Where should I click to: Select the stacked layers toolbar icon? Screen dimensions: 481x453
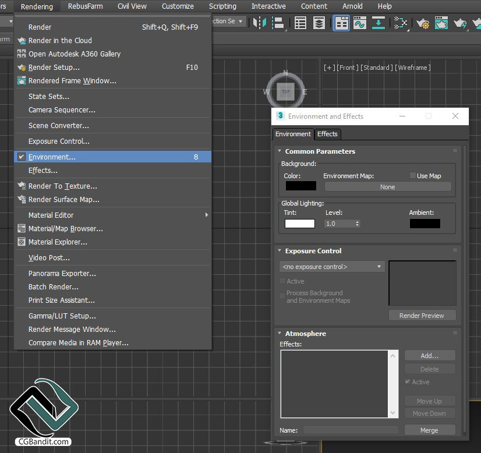tap(320, 23)
